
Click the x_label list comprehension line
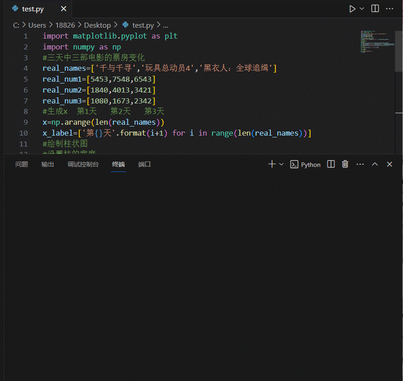[x=177, y=133]
